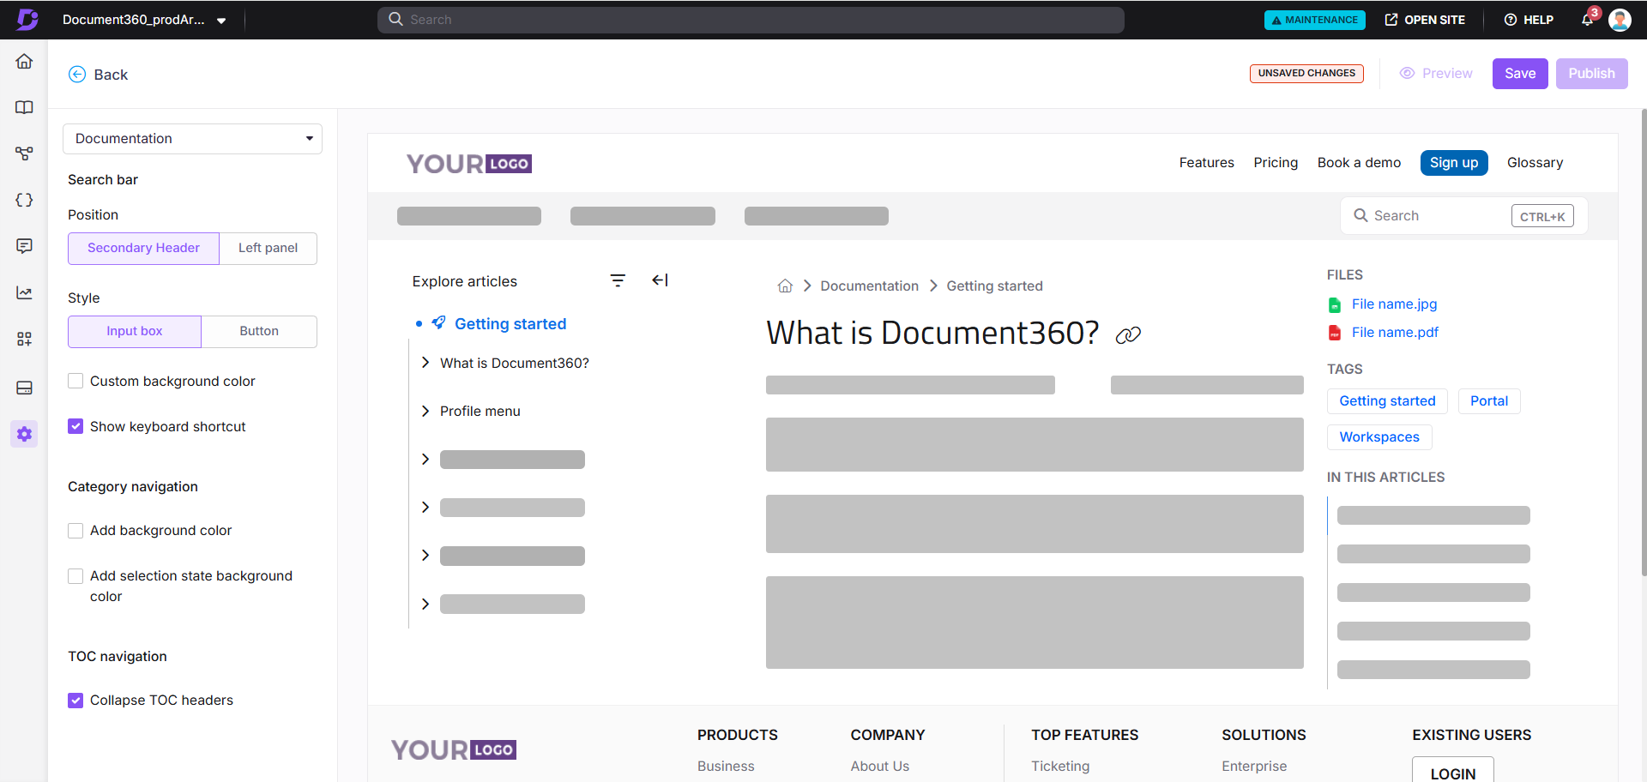Click the Help question mark icon
The image size is (1647, 782).
pyautogui.click(x=1511, y=20)
